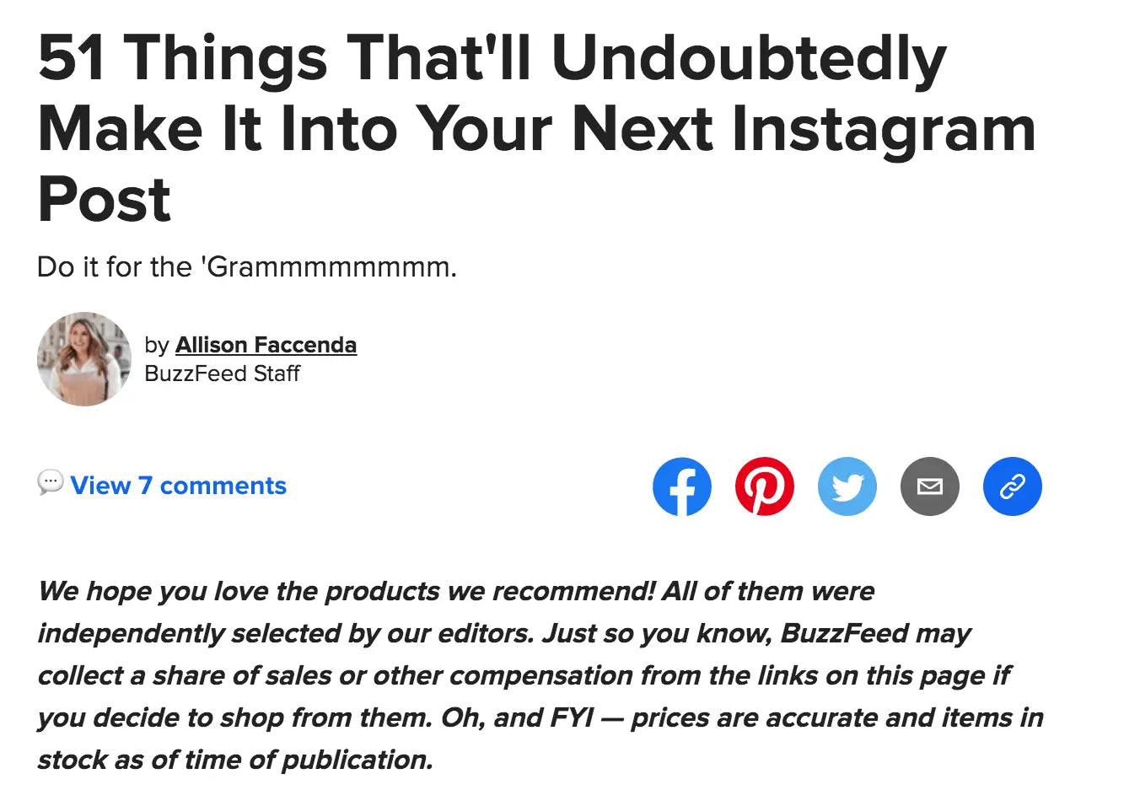Select the rightmost blue link-share circle
The width and height of the screenshot is (1140, 806).
point(1013,486)
